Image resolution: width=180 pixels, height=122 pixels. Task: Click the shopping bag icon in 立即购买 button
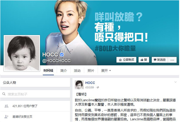(120, 60)
